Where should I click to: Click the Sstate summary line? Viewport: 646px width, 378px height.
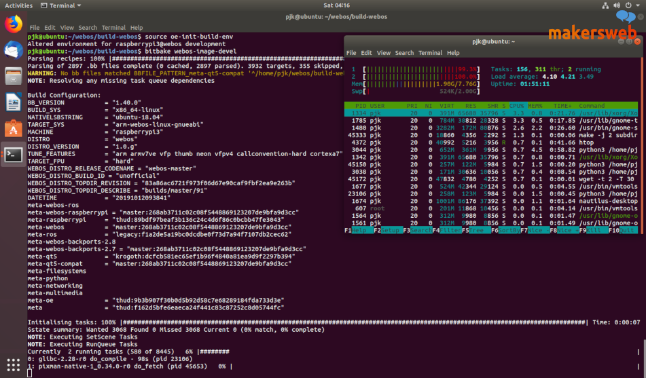pyautogui.click(x=176, y=330)
